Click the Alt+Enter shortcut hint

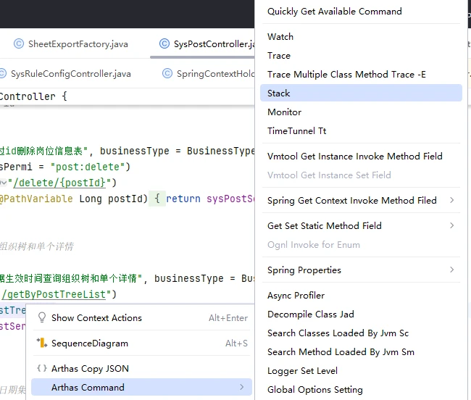click(x=228, y=317)
